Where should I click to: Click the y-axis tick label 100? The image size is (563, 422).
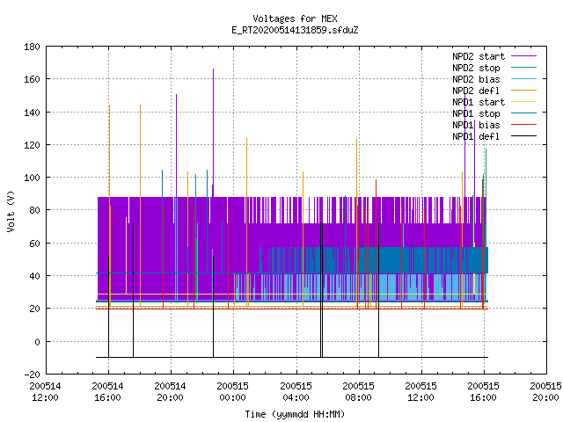32,178
